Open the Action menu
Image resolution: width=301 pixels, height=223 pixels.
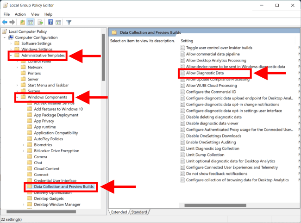pyautogui.click(x=20, y=14)
